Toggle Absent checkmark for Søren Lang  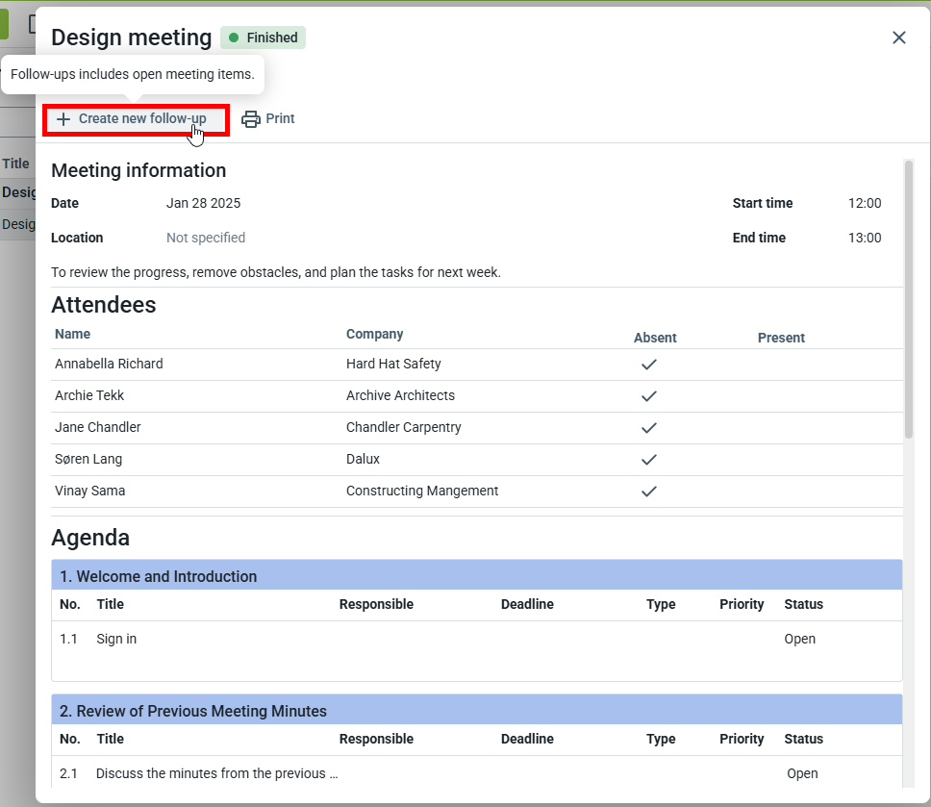(649, 460)
